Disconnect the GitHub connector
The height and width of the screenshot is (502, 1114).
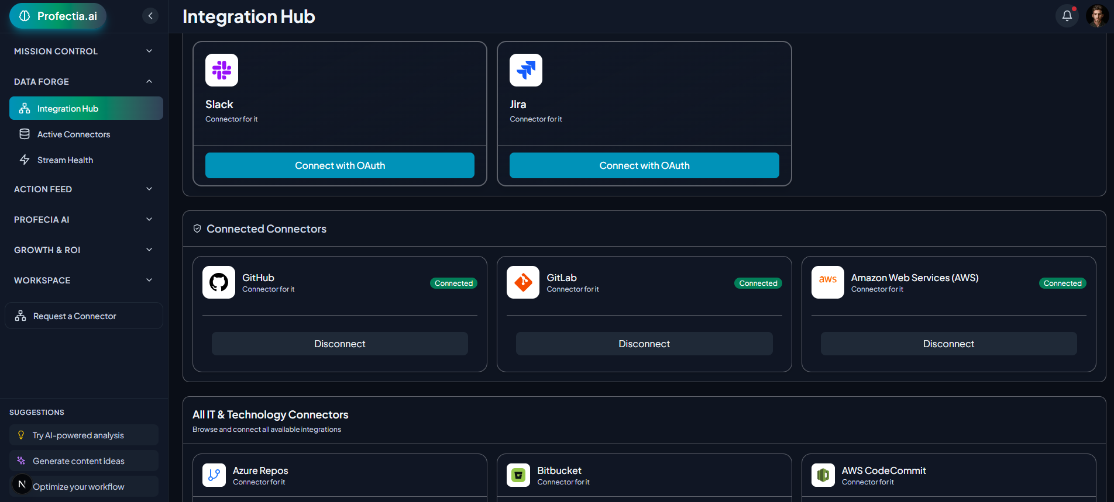[340, 344]
